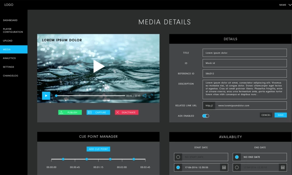Select the Media sidebar item

(x=14, y=50)
